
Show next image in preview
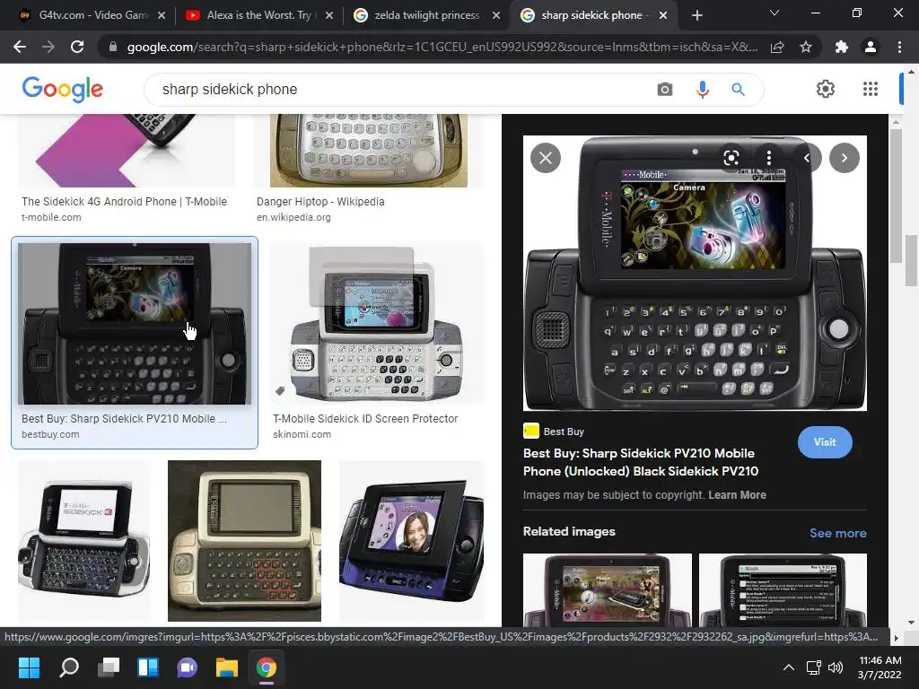click(844, 158)
